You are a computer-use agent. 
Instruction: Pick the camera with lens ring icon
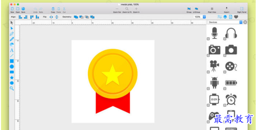[x=214, y=50]
